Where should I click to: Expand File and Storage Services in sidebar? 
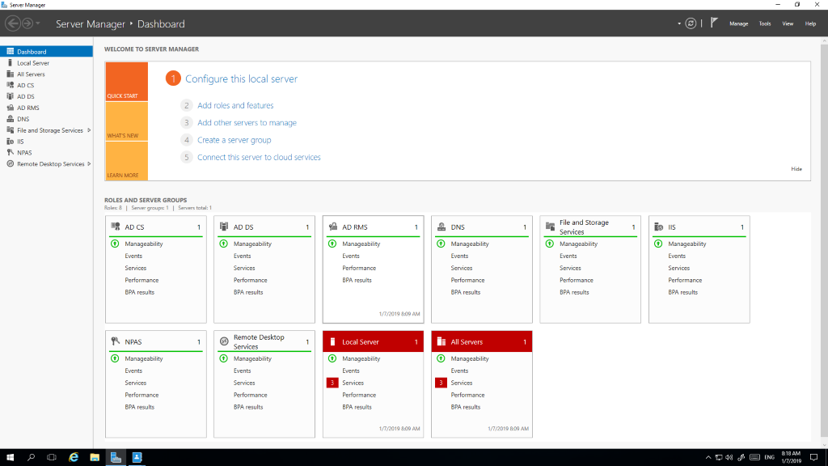tap(89, 130)
